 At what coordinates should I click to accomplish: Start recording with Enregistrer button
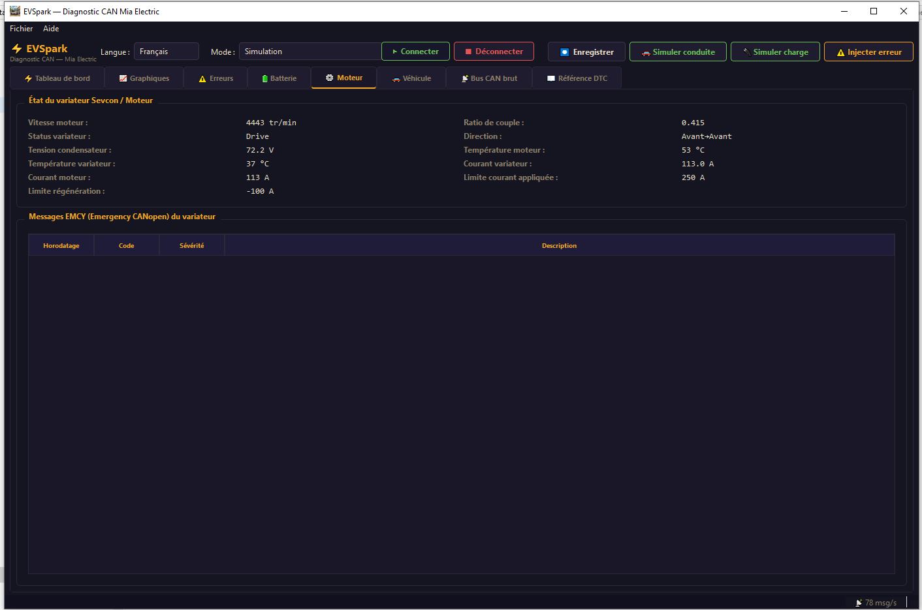pos(586,52)
